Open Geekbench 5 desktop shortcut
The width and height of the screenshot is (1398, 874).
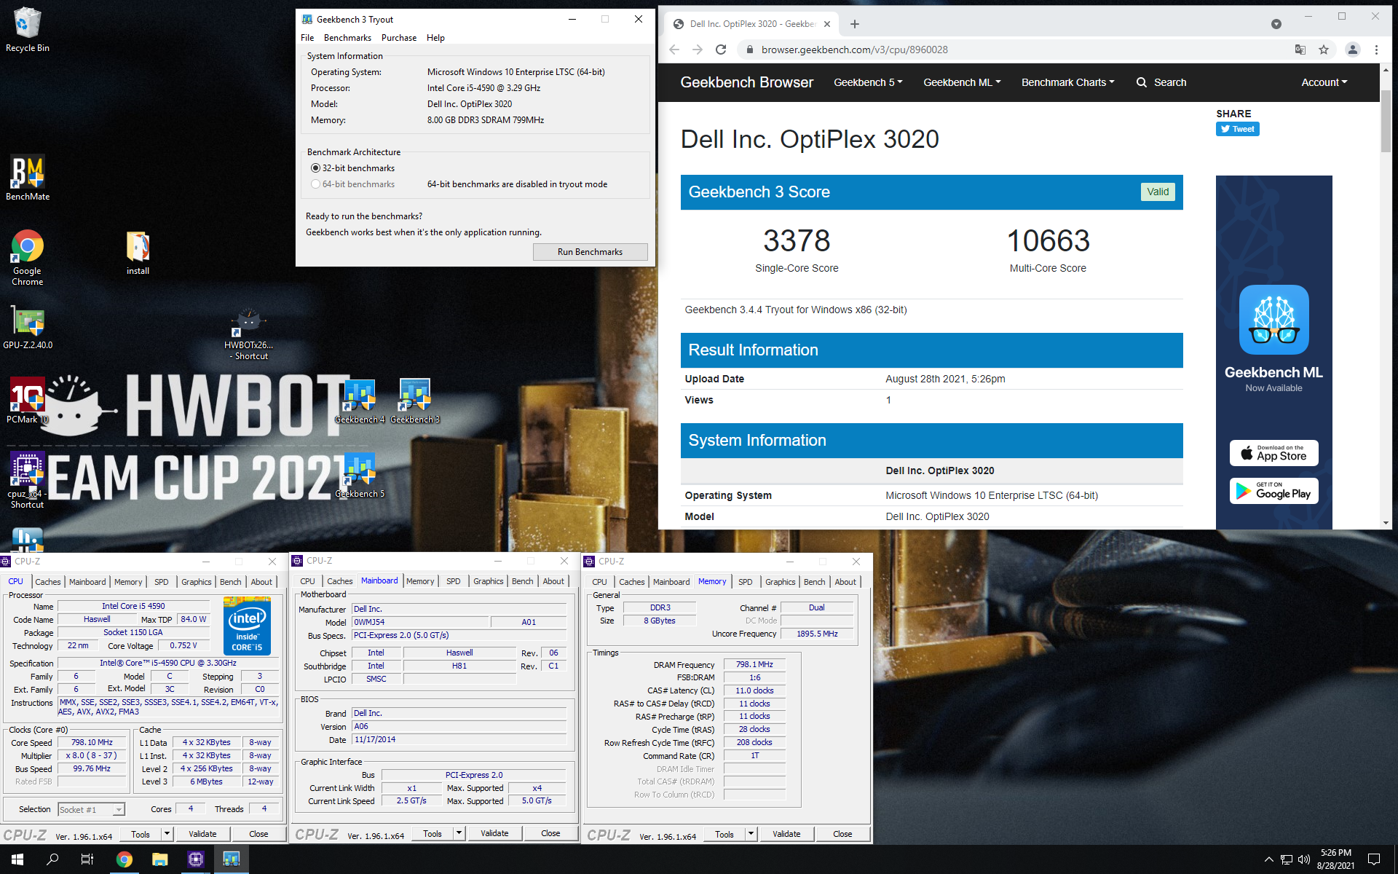point(359,476)
